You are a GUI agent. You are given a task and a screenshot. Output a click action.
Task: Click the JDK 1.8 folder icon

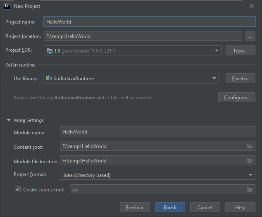[50, 51]
